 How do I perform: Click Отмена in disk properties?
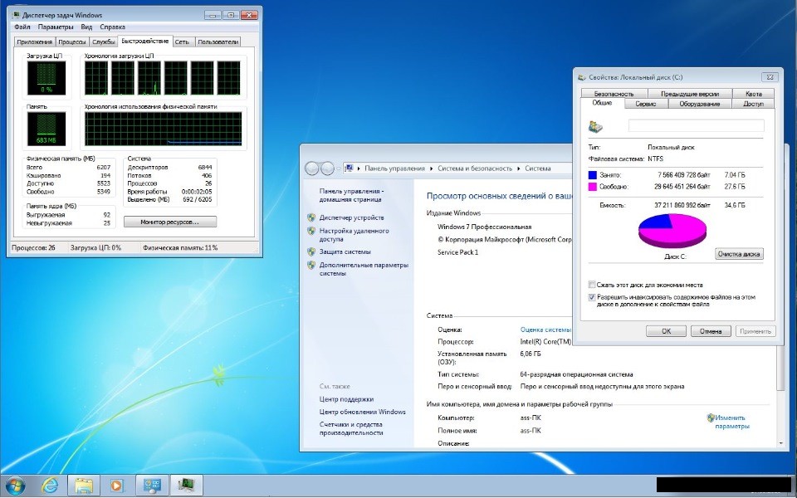[711, 331]
